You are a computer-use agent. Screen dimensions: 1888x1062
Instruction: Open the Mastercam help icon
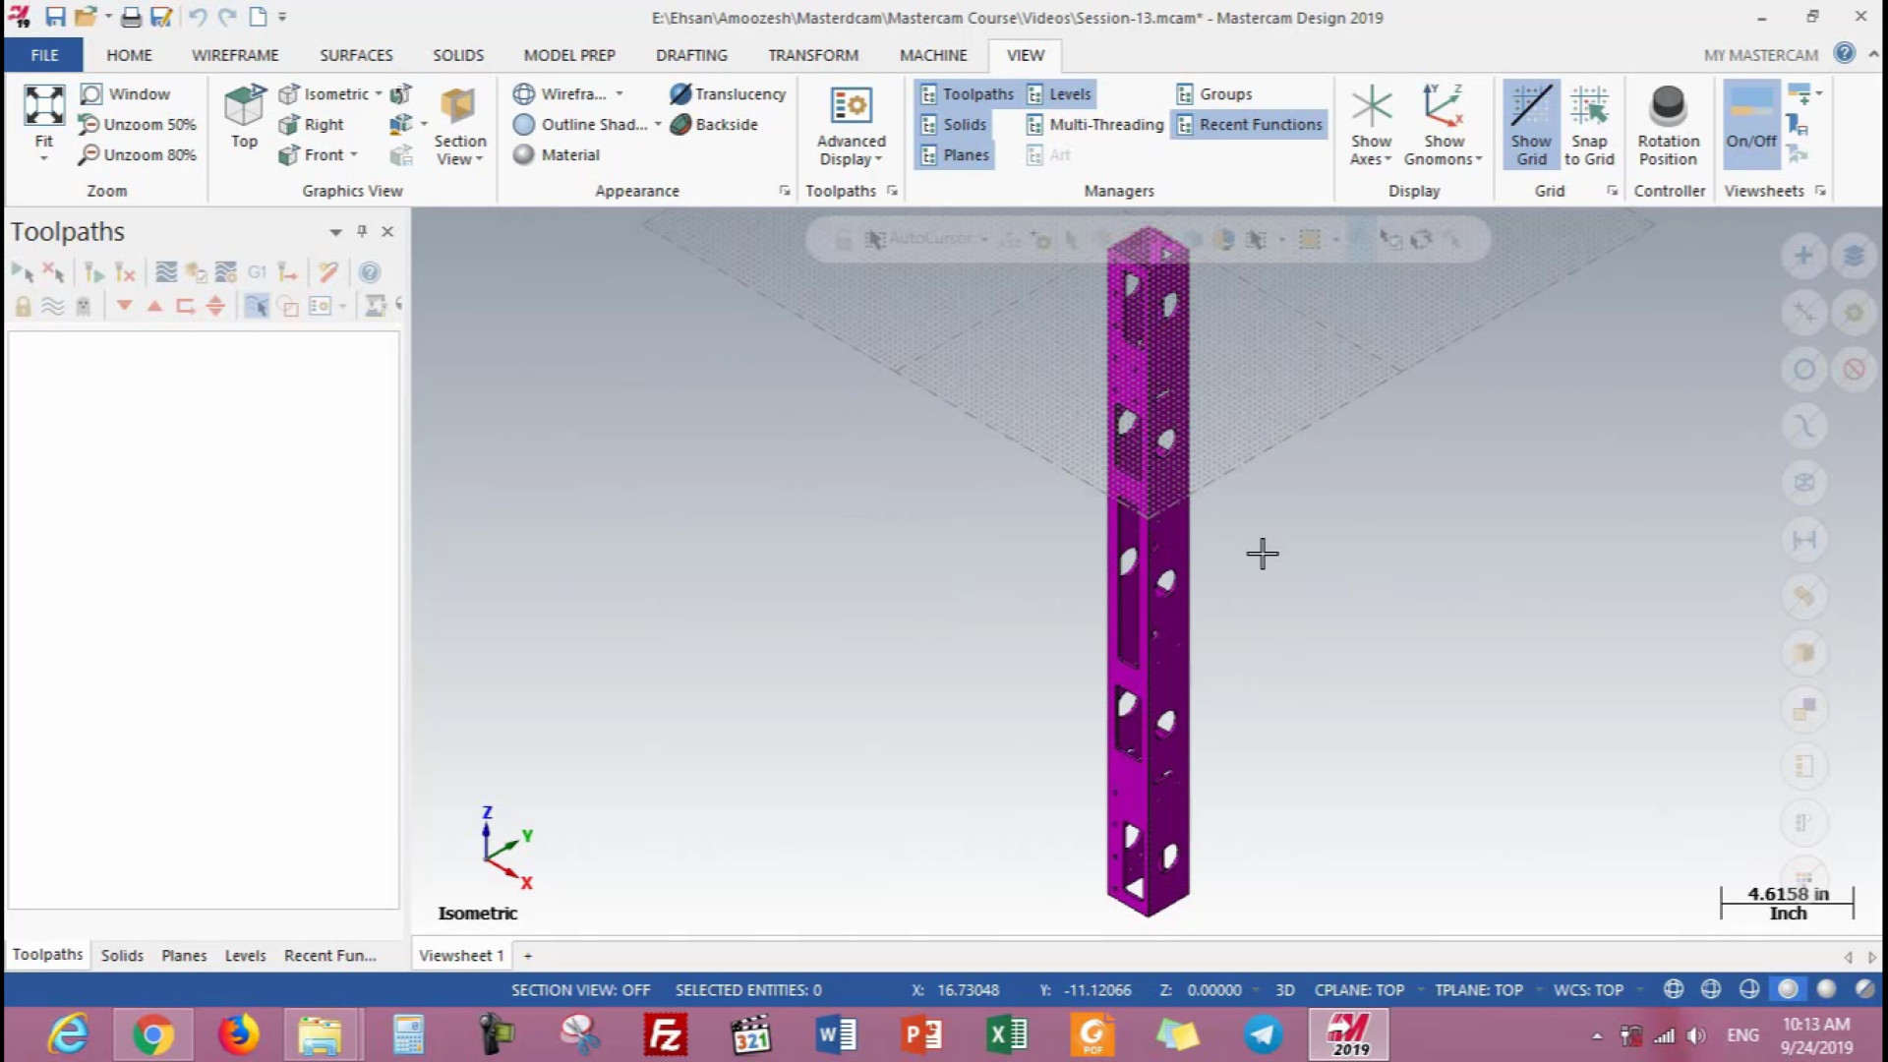(x=1845, y=54)
